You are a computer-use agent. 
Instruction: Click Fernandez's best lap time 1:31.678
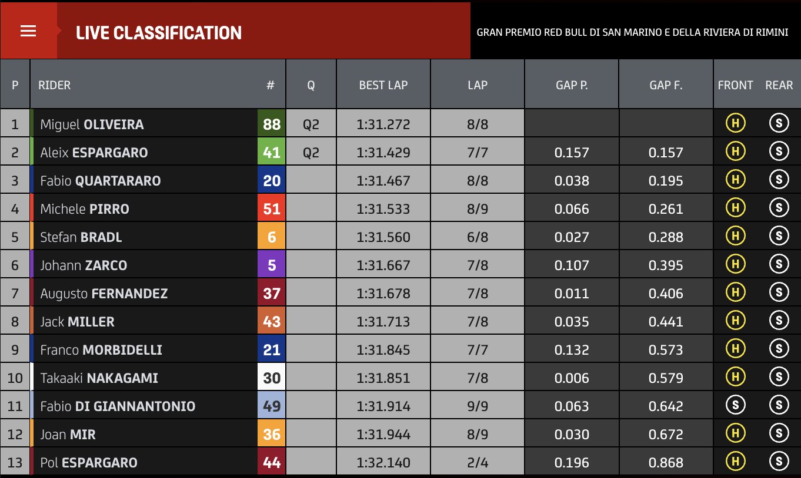(383, 294)
